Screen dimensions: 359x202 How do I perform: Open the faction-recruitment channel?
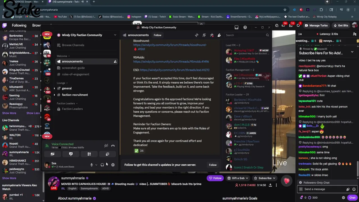(x=87, y=95)
